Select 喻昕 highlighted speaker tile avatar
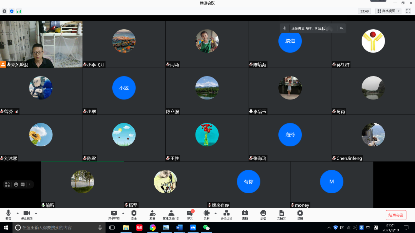The image size is (415, 233). pyautogui.click(x=83, y=181)
